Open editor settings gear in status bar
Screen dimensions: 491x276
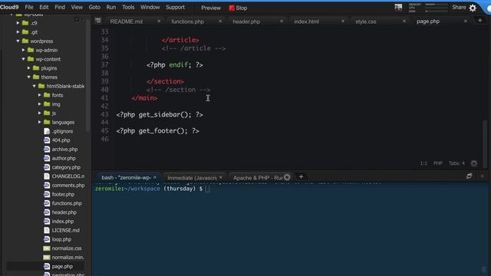click(474, 163)
